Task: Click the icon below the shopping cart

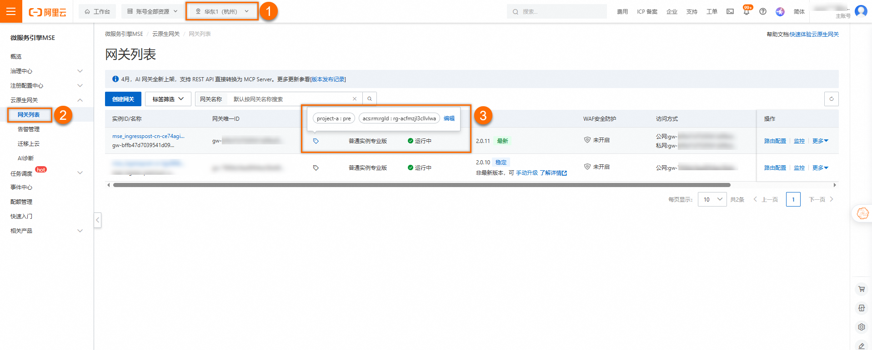Action: pyautogui.click(x=862, y=308)
